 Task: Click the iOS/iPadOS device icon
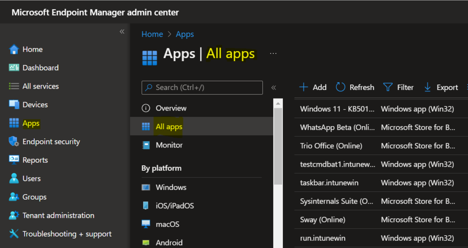pyautogui.click(x=146, y=206)
